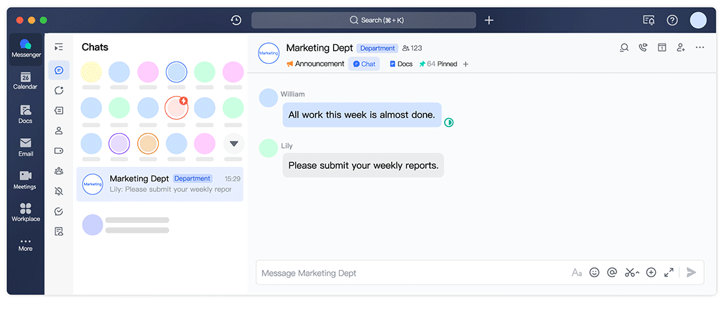Open the history clock icon beside search
This screenshot has width=725, height=309.
point(236,20)
